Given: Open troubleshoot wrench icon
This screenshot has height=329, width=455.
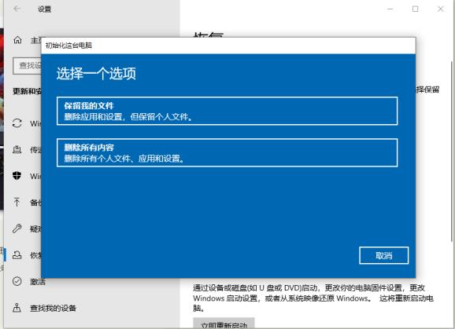Looking at the screenshot, I should [x=17, y=228].
